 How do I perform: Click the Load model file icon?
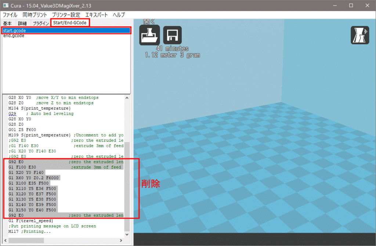tap(149, 35)
